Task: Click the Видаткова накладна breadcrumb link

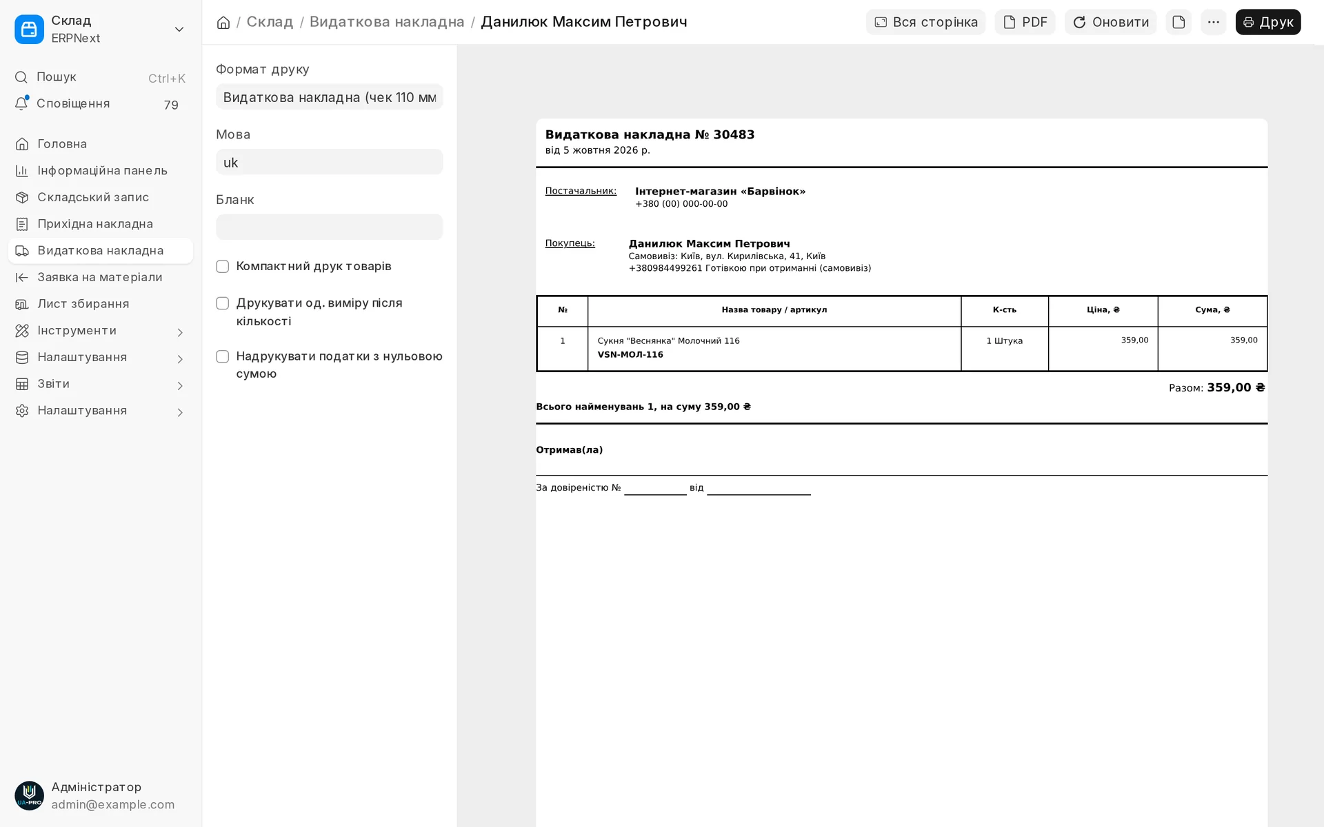Action: (x=387, y=22)
